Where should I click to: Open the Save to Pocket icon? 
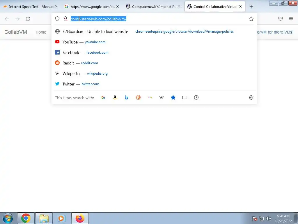click(x=281, y=19)
